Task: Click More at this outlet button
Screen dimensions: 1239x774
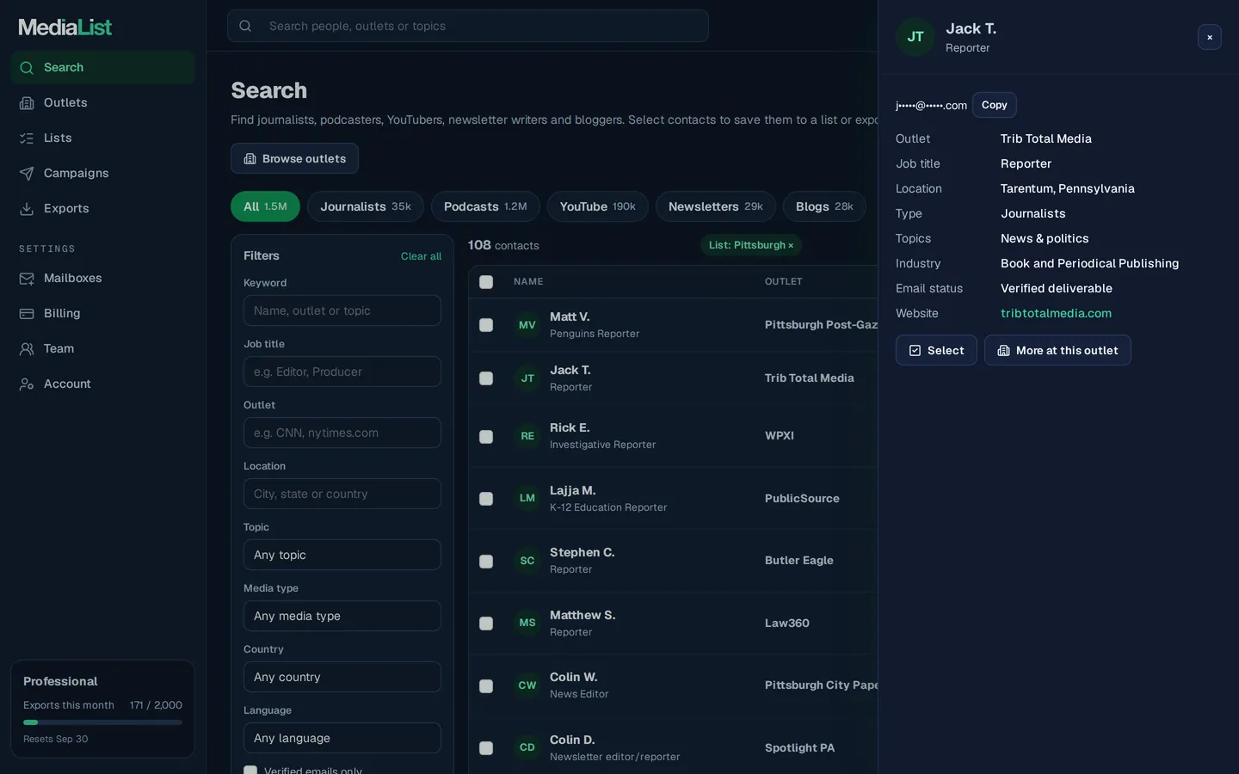Action: click(x=1057, y=350)
